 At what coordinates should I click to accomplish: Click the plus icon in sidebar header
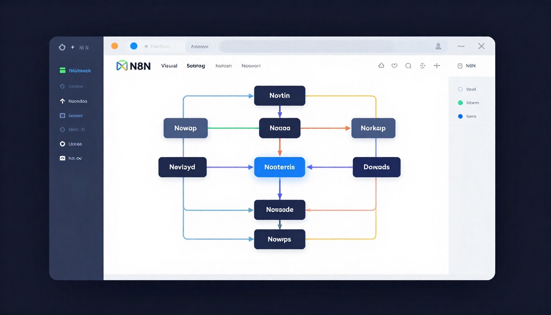pos(73,47)
